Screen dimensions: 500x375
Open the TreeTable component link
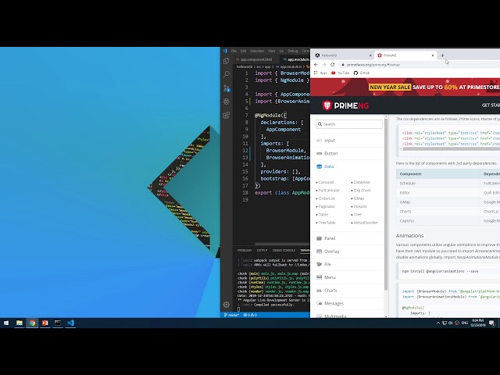pyautogui.click(x=326, y=223)
